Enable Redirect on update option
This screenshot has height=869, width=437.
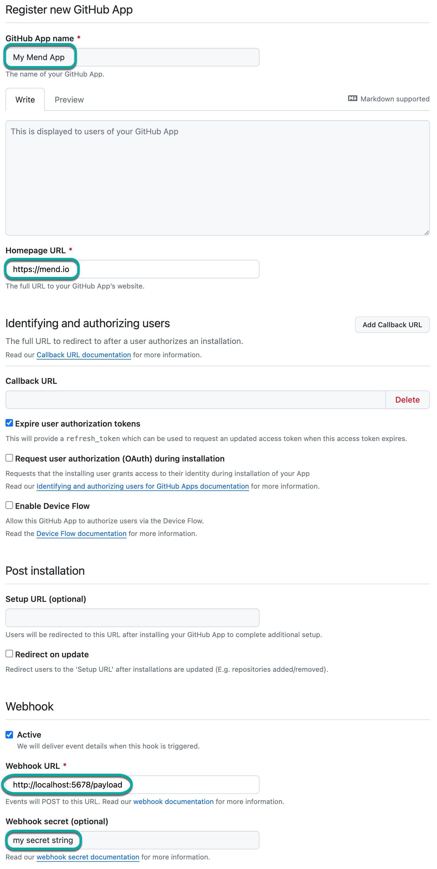[10, 654]
